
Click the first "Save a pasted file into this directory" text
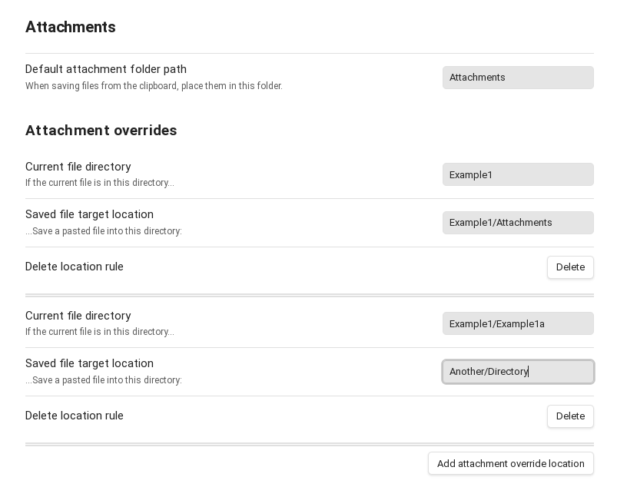(104, 231)
